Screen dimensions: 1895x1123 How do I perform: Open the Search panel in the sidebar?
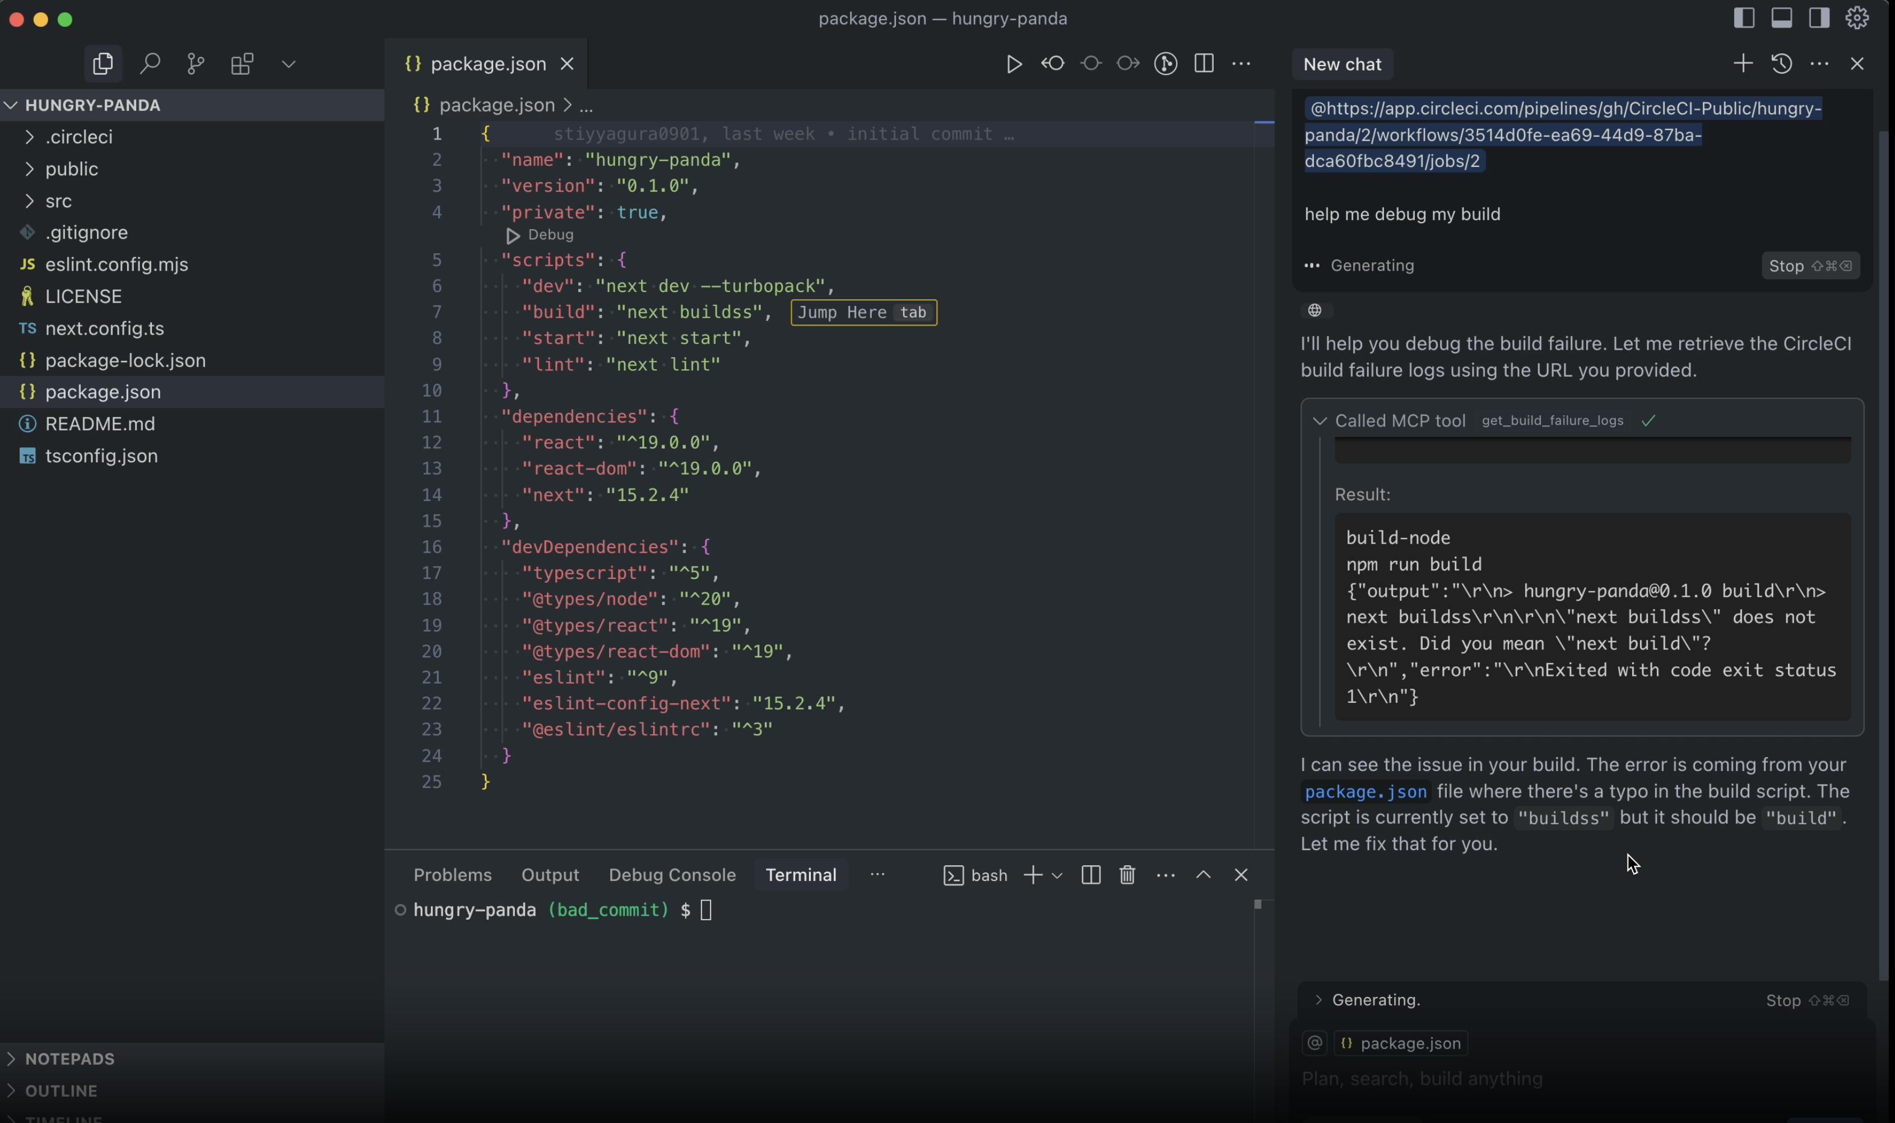(150, 63)
